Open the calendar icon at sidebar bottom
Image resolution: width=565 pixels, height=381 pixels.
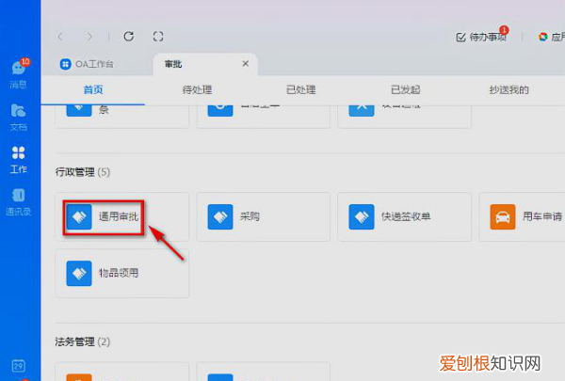point(19,366)
